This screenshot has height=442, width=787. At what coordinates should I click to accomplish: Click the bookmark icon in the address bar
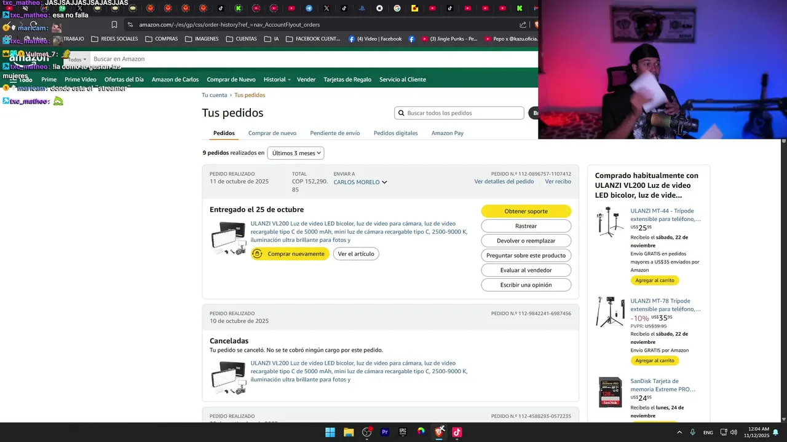pyautogui.click(x=114, y=25)
